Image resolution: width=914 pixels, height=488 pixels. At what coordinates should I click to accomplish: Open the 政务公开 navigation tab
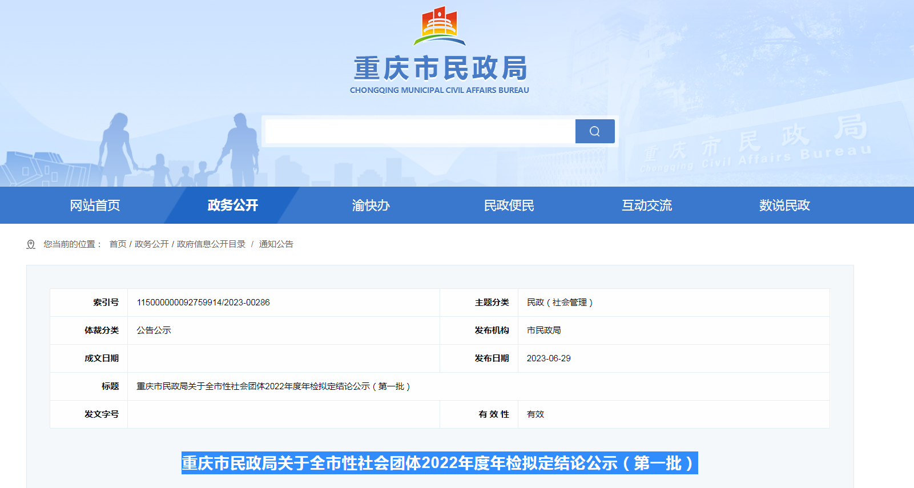[x=233, y=205]
